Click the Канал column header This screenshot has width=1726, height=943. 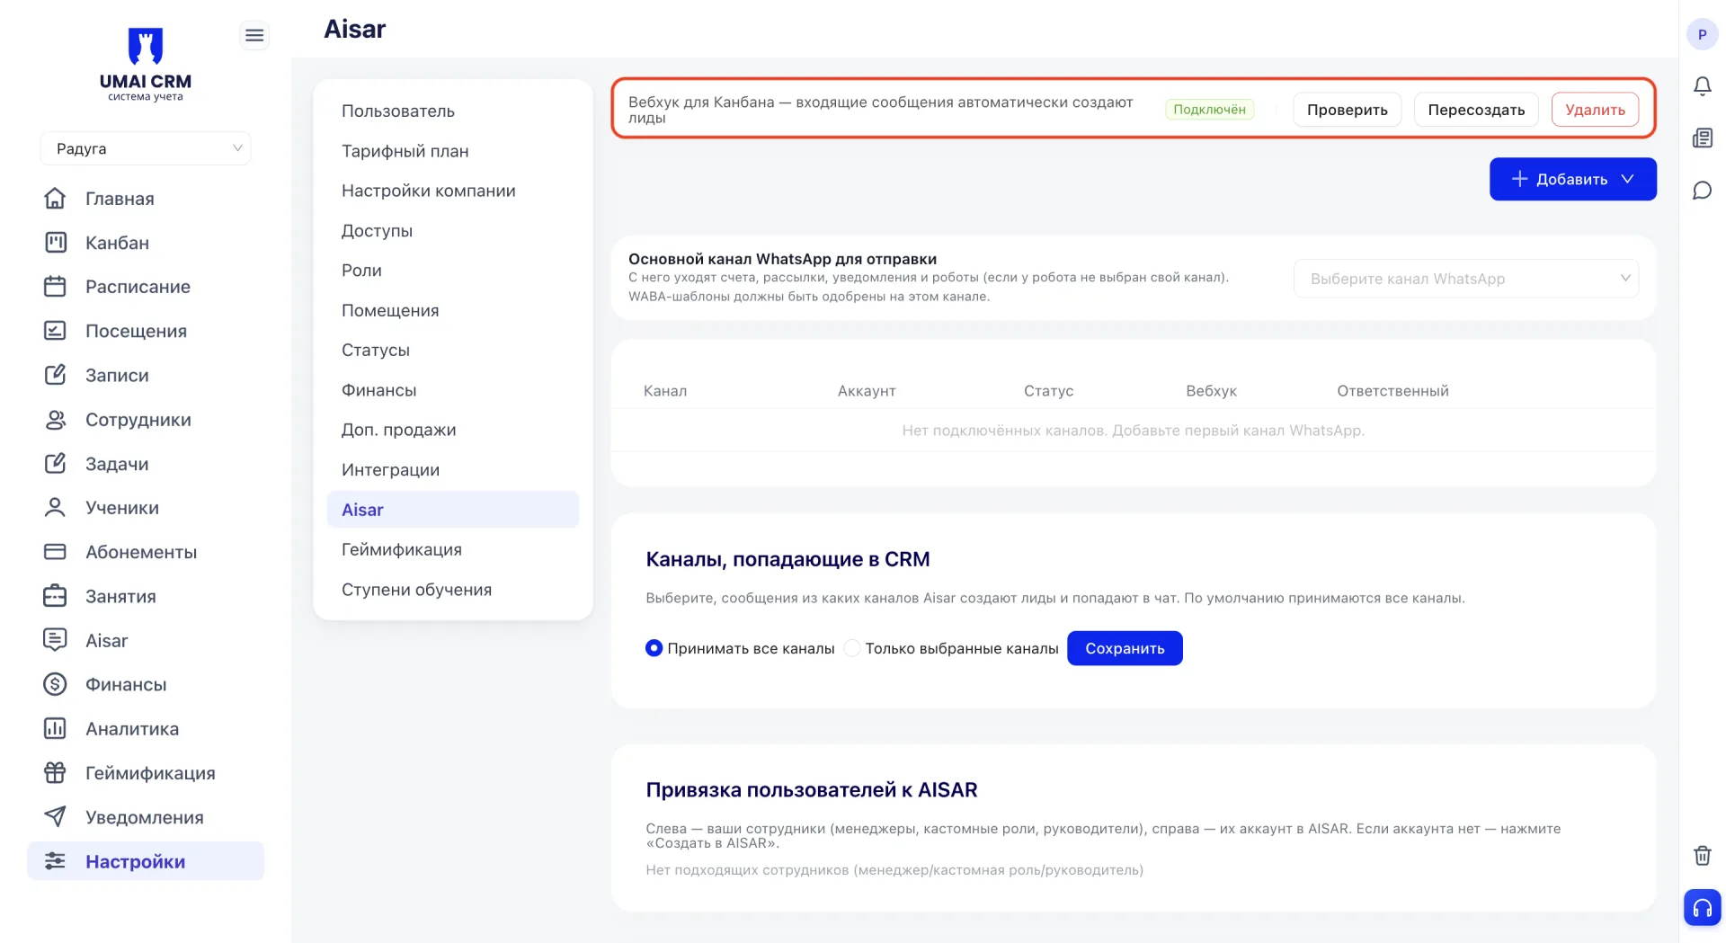(665, 391)
